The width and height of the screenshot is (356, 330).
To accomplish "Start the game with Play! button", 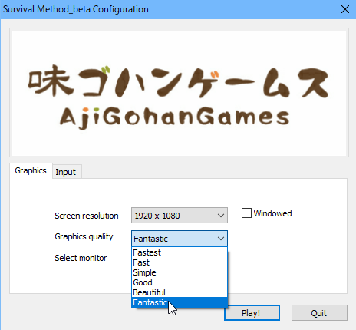I will pos(252,312).
